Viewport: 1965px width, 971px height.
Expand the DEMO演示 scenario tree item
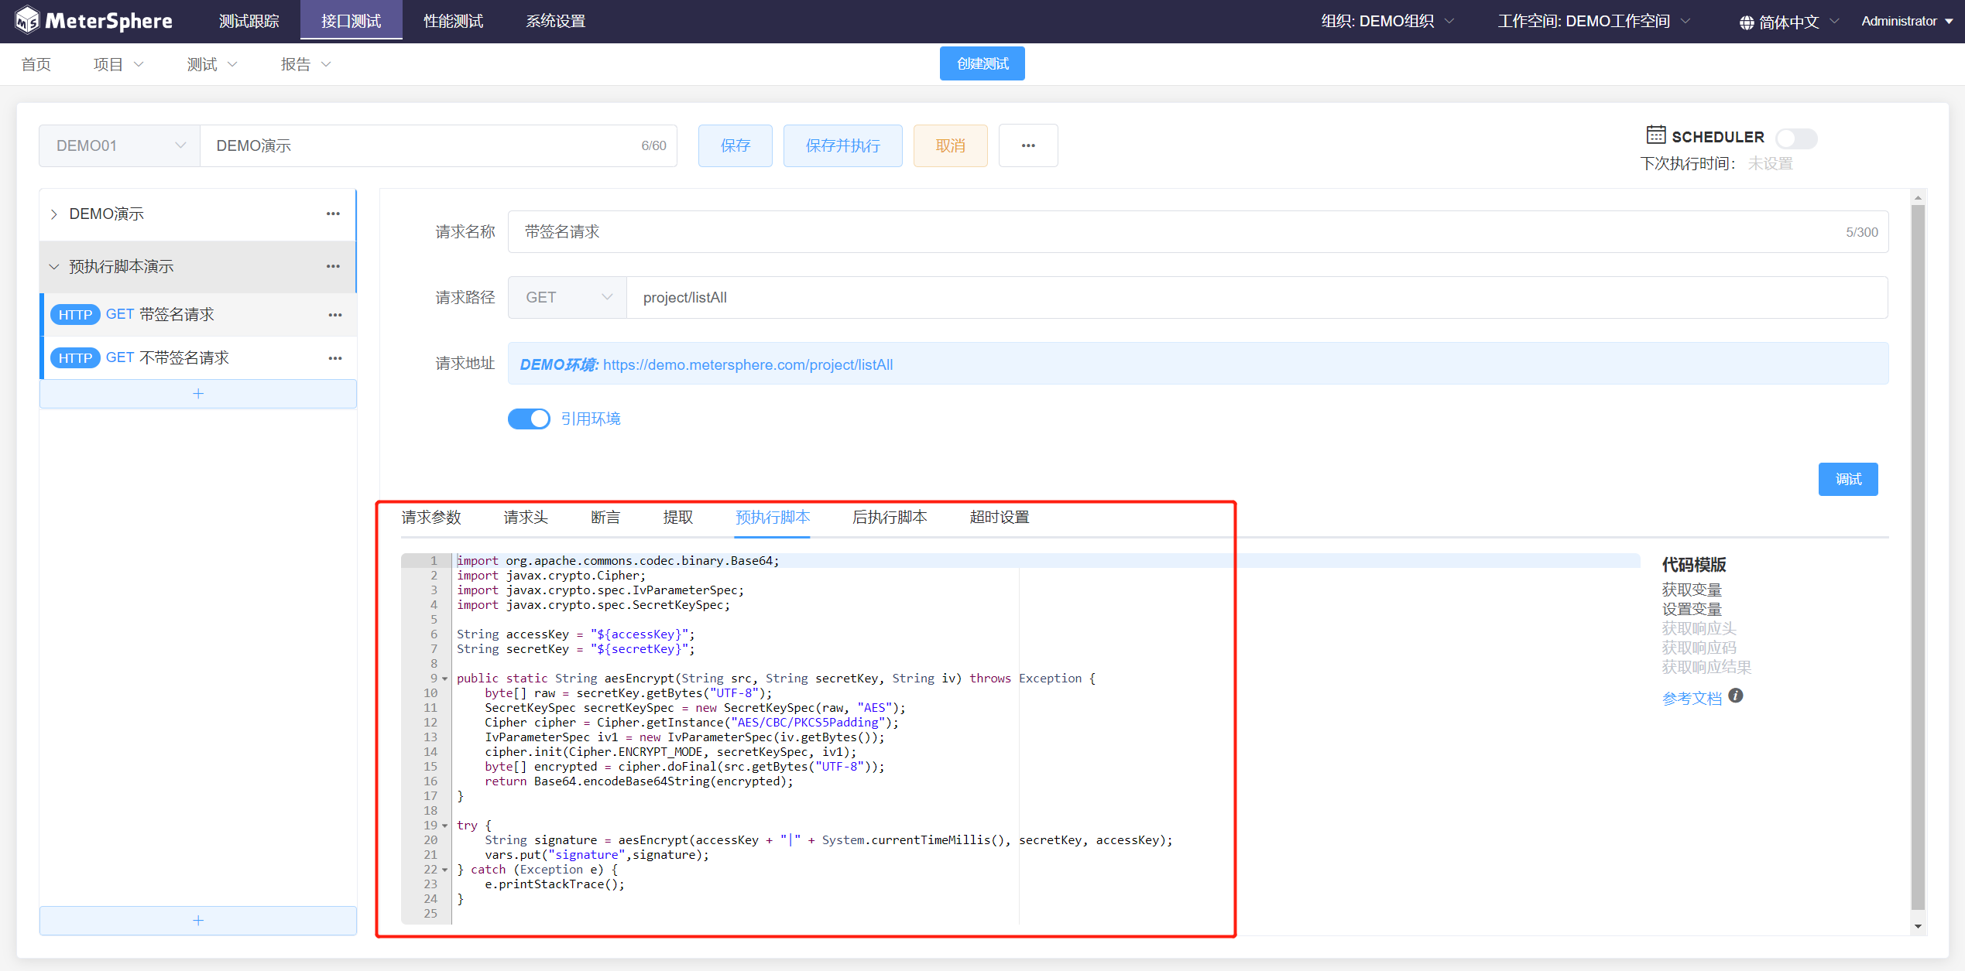(54, 214)
